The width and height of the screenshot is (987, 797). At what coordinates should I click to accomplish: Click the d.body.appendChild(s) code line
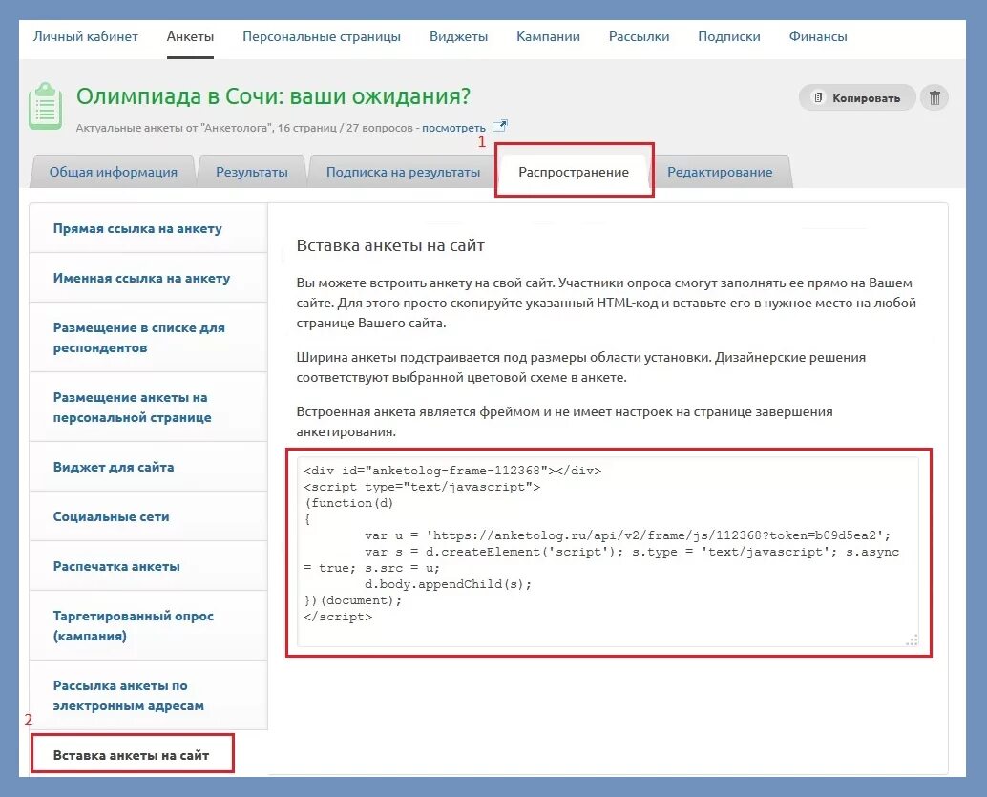tap(448, 583)
